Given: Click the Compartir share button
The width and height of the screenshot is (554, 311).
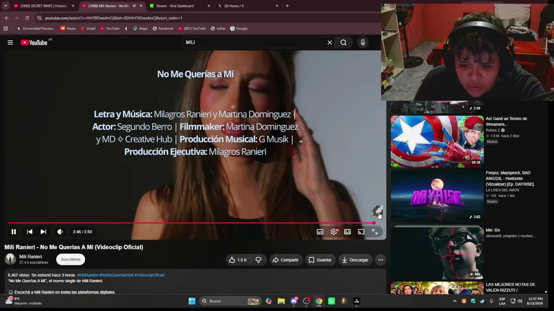Looking at the screenshot, I should coord(285,260).
